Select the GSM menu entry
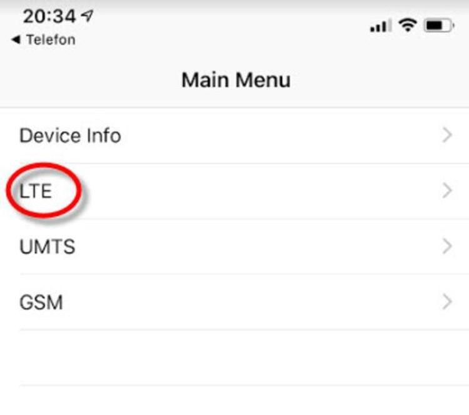Image resolution: width=469 pixels, height=415 pixels. point(41,302)
